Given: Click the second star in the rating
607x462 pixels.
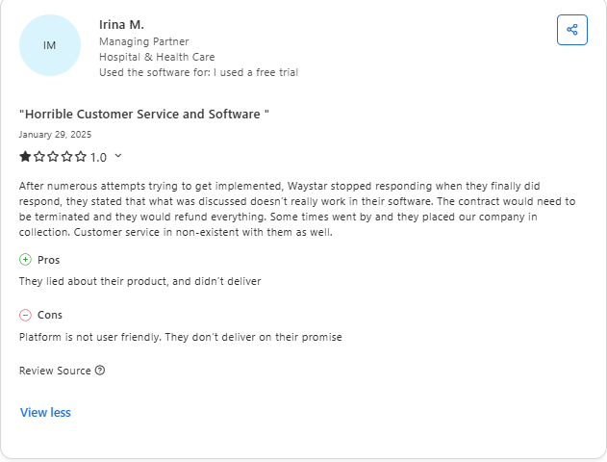Looking at the screenshot, I should [x=39, y=156].
